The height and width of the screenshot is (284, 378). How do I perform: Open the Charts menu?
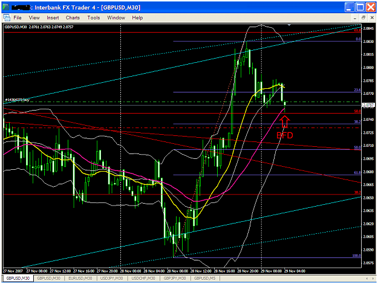[73, 18]
